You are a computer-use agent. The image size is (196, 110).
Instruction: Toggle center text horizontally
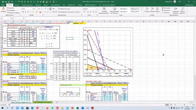pyautogui.click(x=48, y=12)
